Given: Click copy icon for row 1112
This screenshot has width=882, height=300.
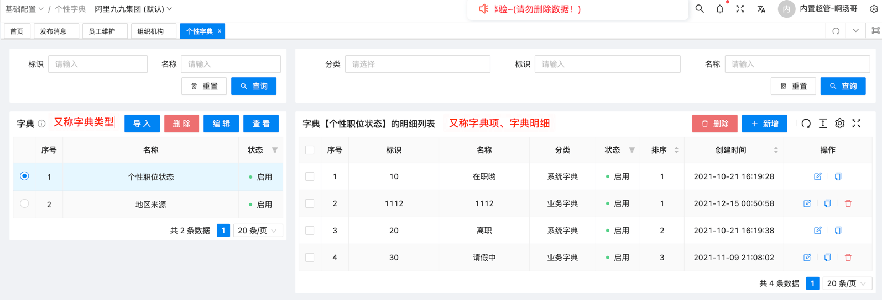Looking at the screenshot, I should [827, 203].
